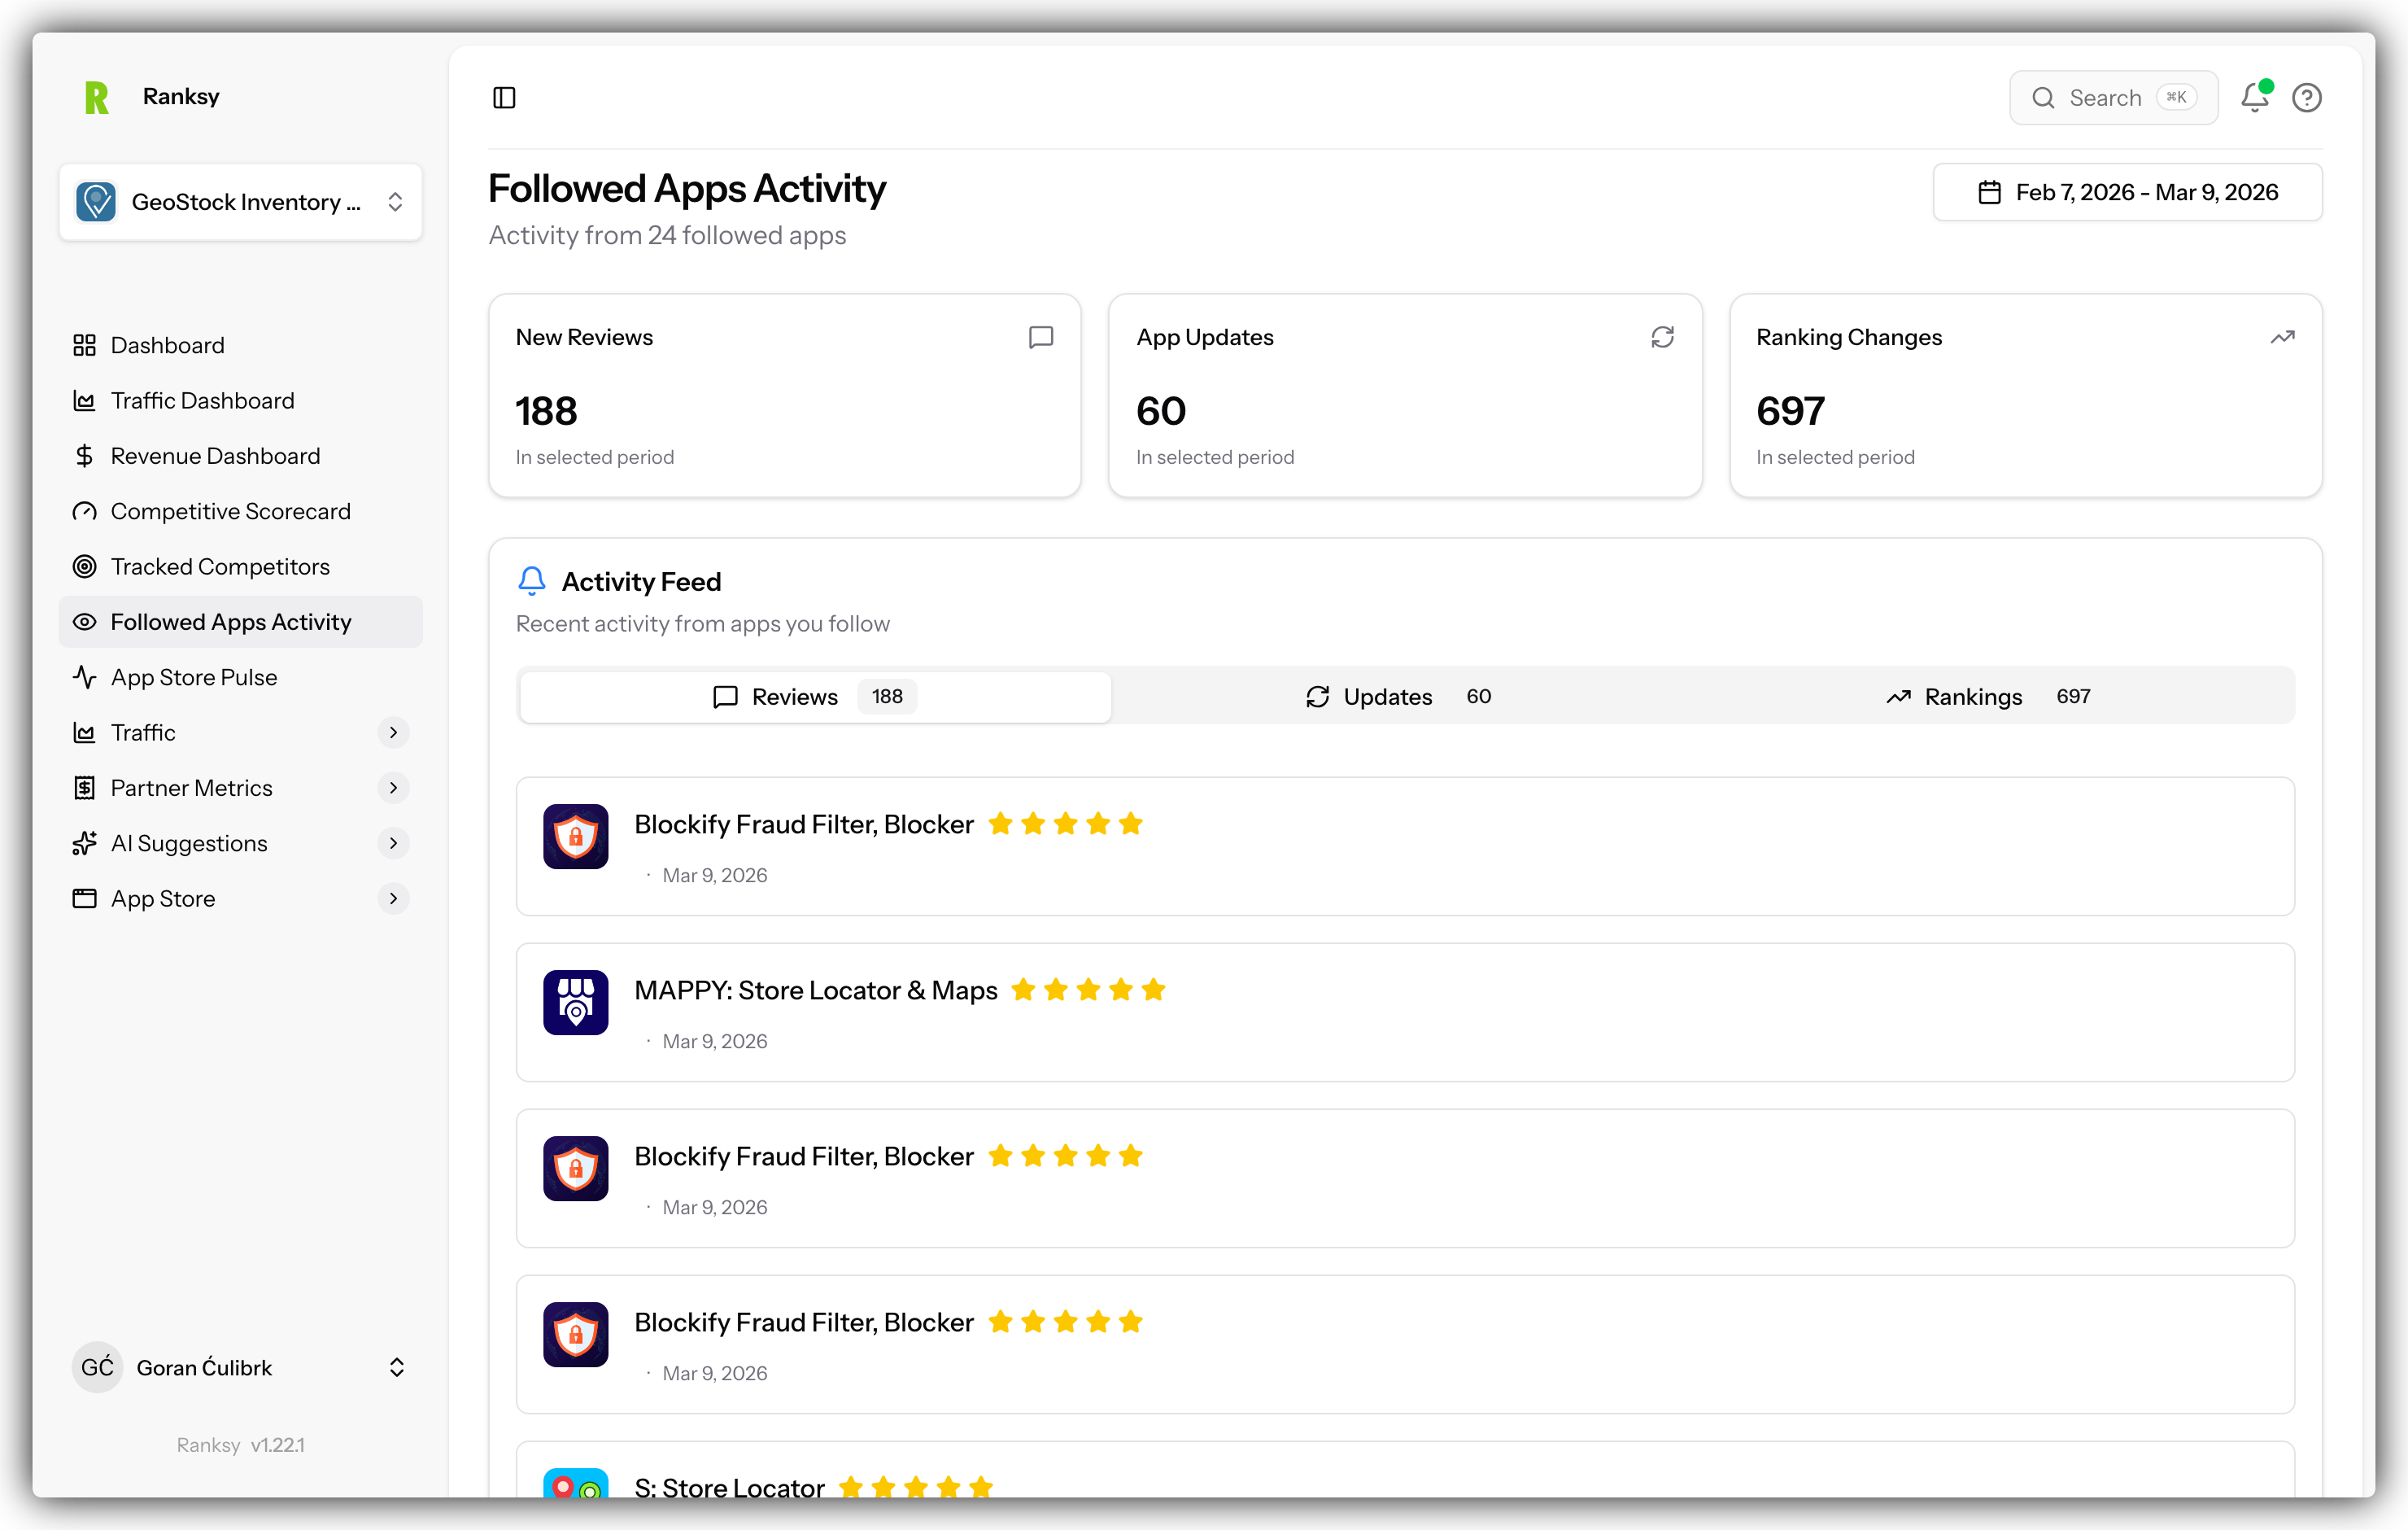Click the Ranksy logo icon
The width and height of the screenshot is (2408, 1530).
tap(96, 97)
